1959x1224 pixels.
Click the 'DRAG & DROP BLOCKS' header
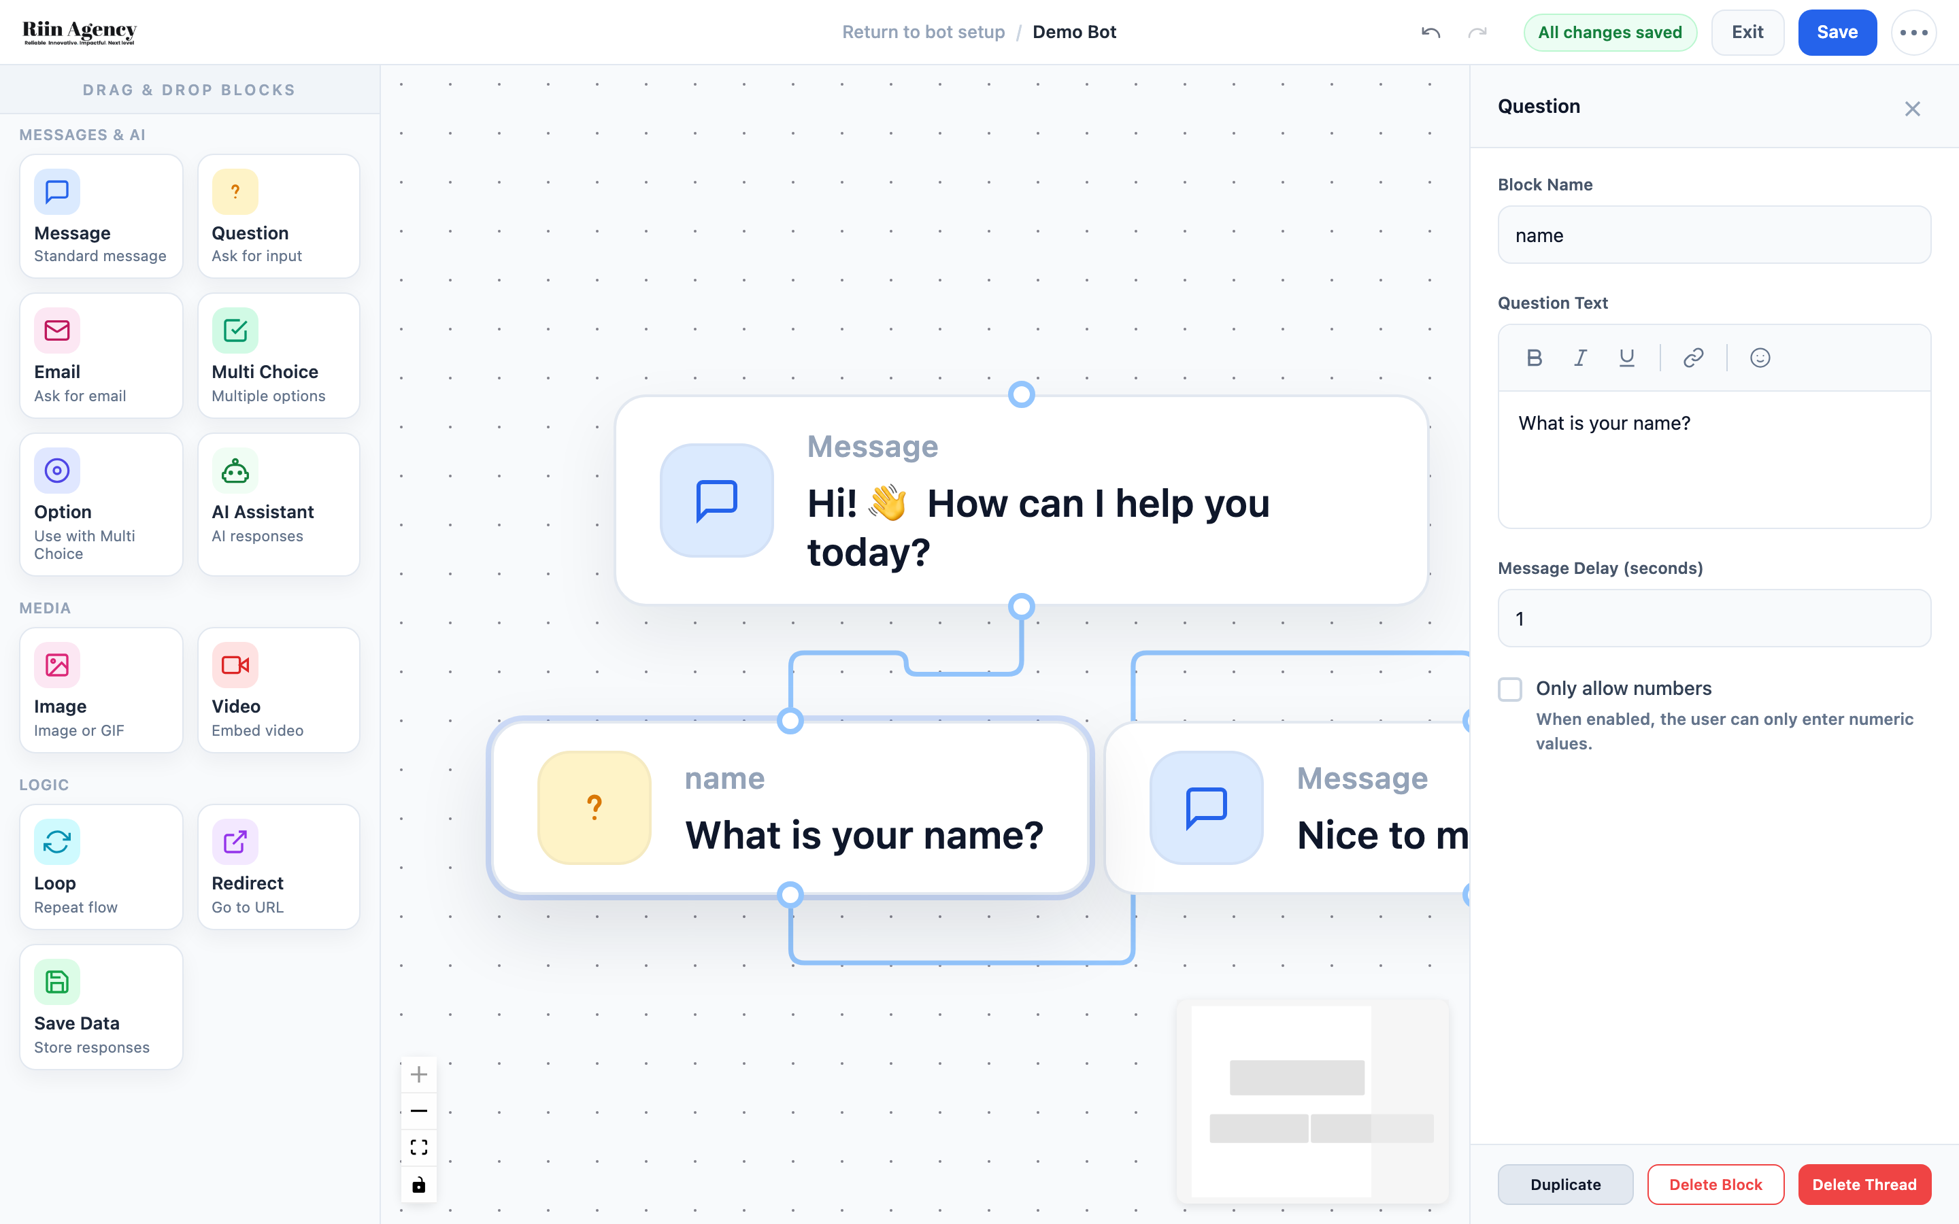189,90
